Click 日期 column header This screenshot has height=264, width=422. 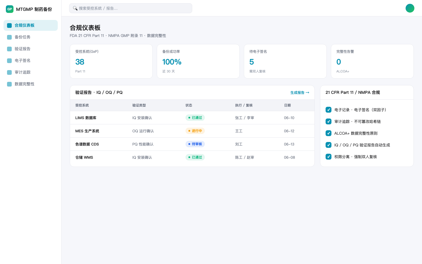click(x=287, y=105)
